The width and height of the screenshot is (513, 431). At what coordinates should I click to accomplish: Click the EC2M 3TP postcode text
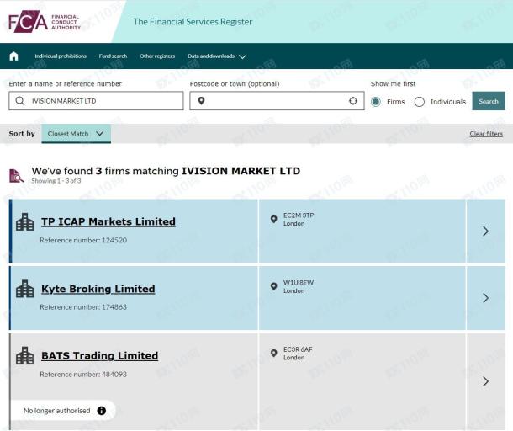(299, 215)
